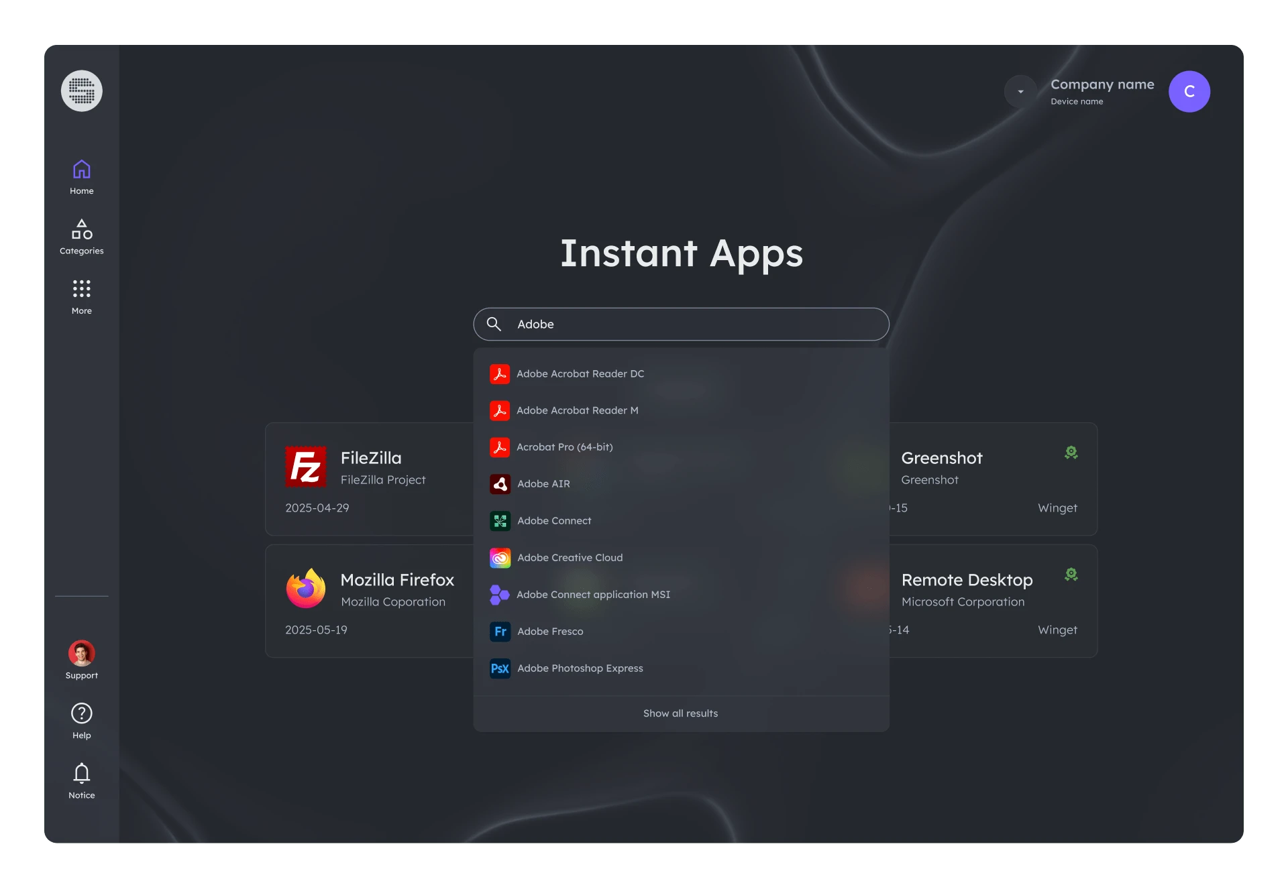Click the Adobe Connect icon
Screen dimensions: 1288x885
click(500, 521)
